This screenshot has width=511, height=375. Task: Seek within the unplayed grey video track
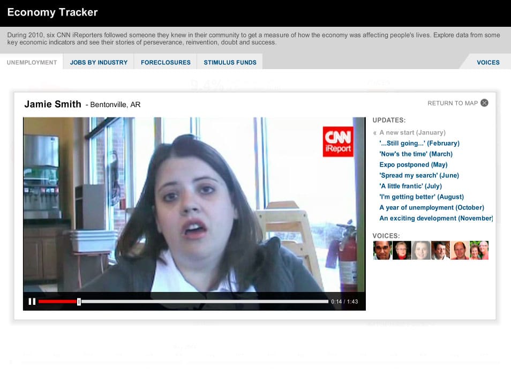[205, 302]
